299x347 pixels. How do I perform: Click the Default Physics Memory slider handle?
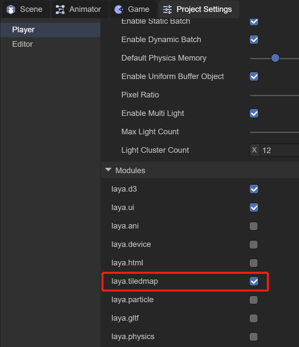coord(275,58)
